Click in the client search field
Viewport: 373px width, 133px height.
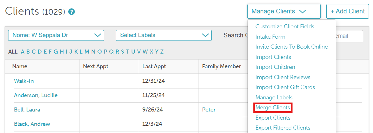[348, 36]
